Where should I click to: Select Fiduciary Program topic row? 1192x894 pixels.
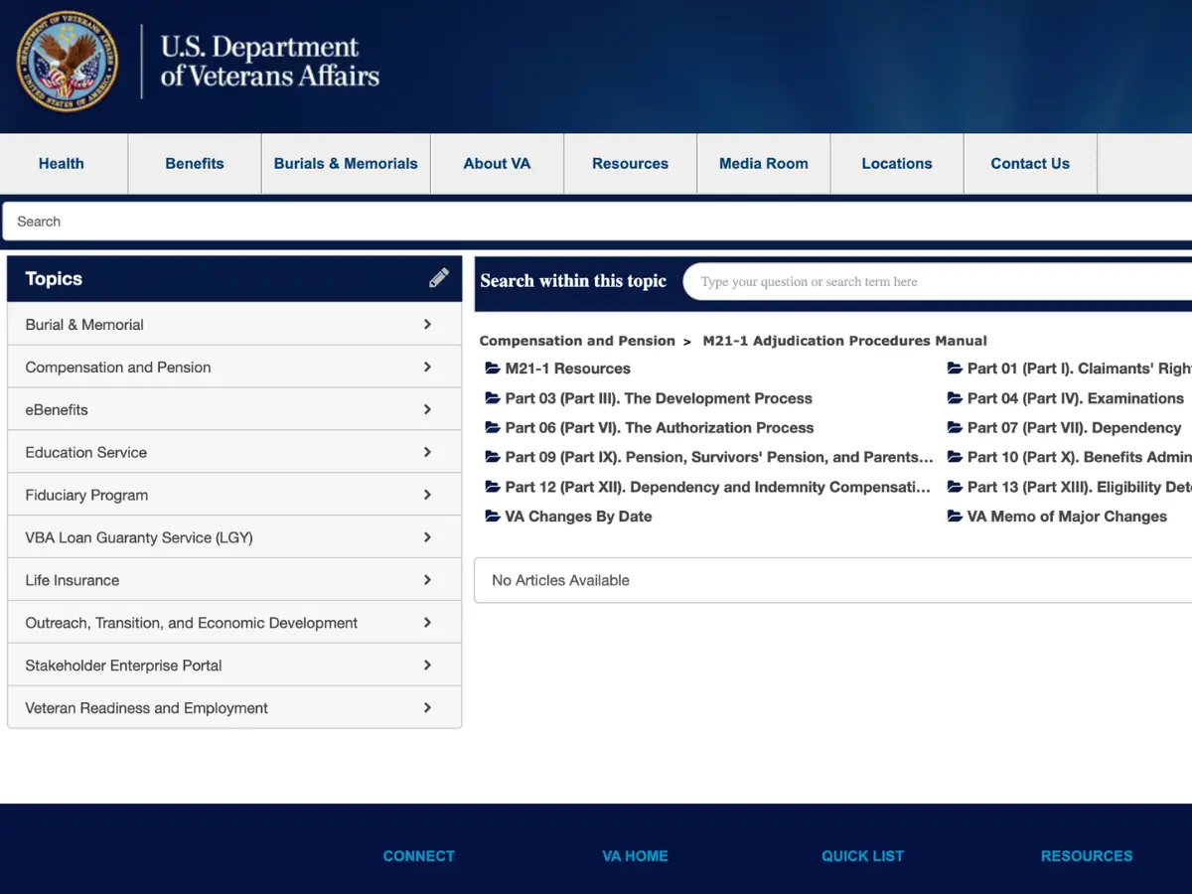click(x=234, y=495)
